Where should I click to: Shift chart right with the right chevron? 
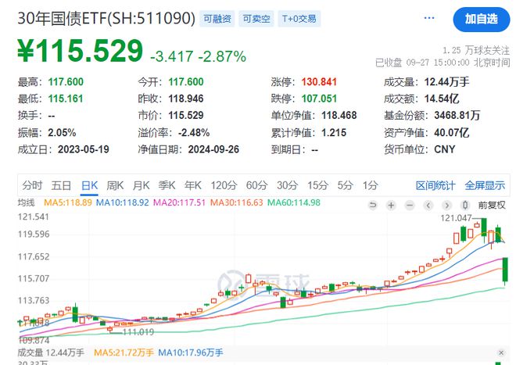(x=446, y=206)
